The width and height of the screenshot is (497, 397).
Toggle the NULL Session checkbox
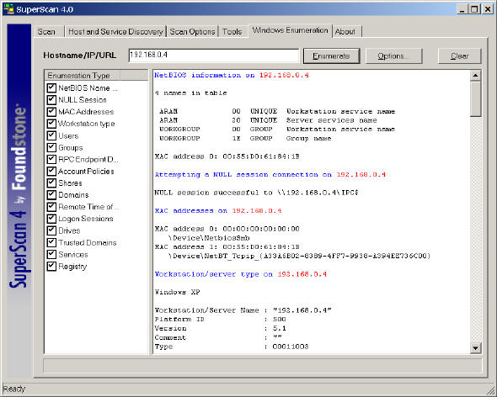coord(51,100)
